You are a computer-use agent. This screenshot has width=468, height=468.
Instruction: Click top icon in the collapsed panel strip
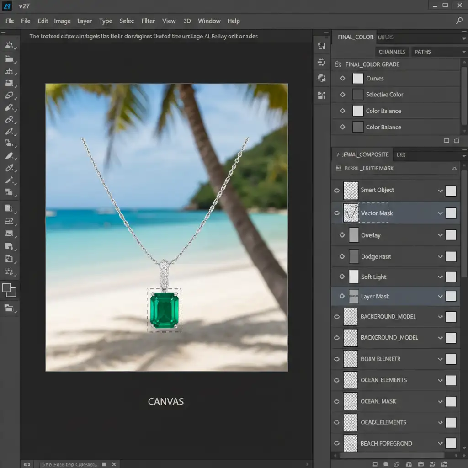click(x=321, y=46)
